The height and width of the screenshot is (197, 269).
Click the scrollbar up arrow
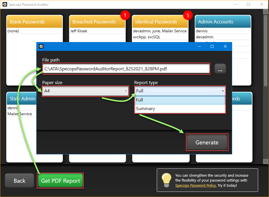click(265, 11)
